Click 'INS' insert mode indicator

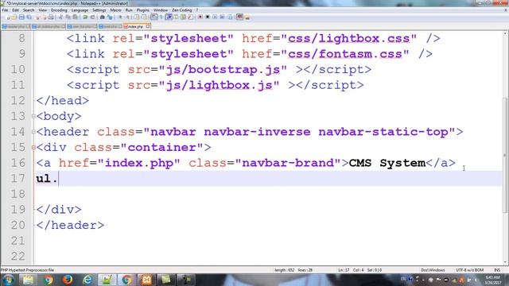tap(497, 270)
